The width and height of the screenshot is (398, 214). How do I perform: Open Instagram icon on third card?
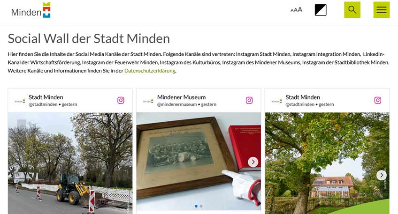click(378, 100)
